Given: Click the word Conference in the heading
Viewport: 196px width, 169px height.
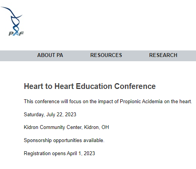Looking at the screenshot, I should click(135, 86).
